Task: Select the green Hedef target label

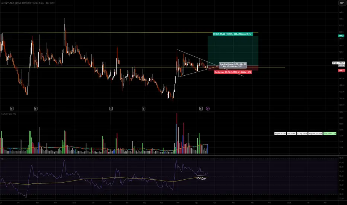Action: 233,34
